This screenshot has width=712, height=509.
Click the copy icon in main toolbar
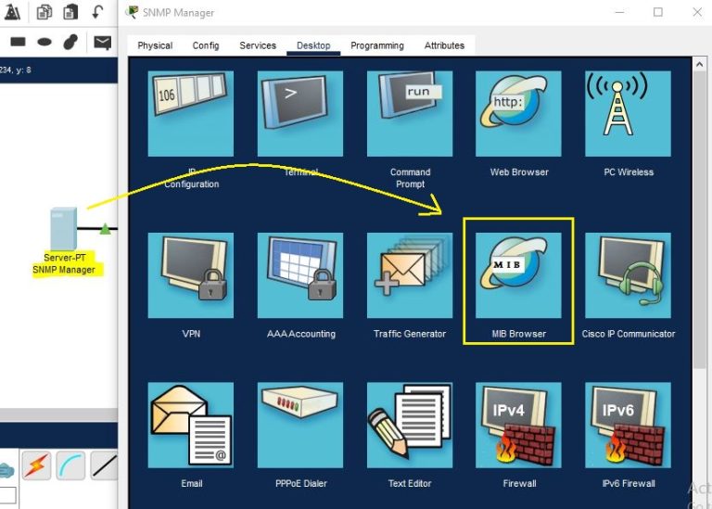point(44,12)
